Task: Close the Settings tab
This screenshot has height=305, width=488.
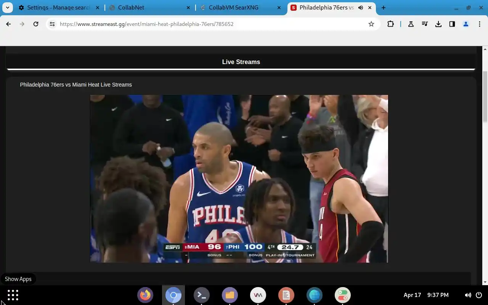Action: pyautogui.click(x=98, y=8)
